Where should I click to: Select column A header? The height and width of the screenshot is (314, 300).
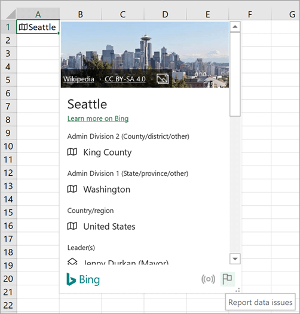coord(38,14)
